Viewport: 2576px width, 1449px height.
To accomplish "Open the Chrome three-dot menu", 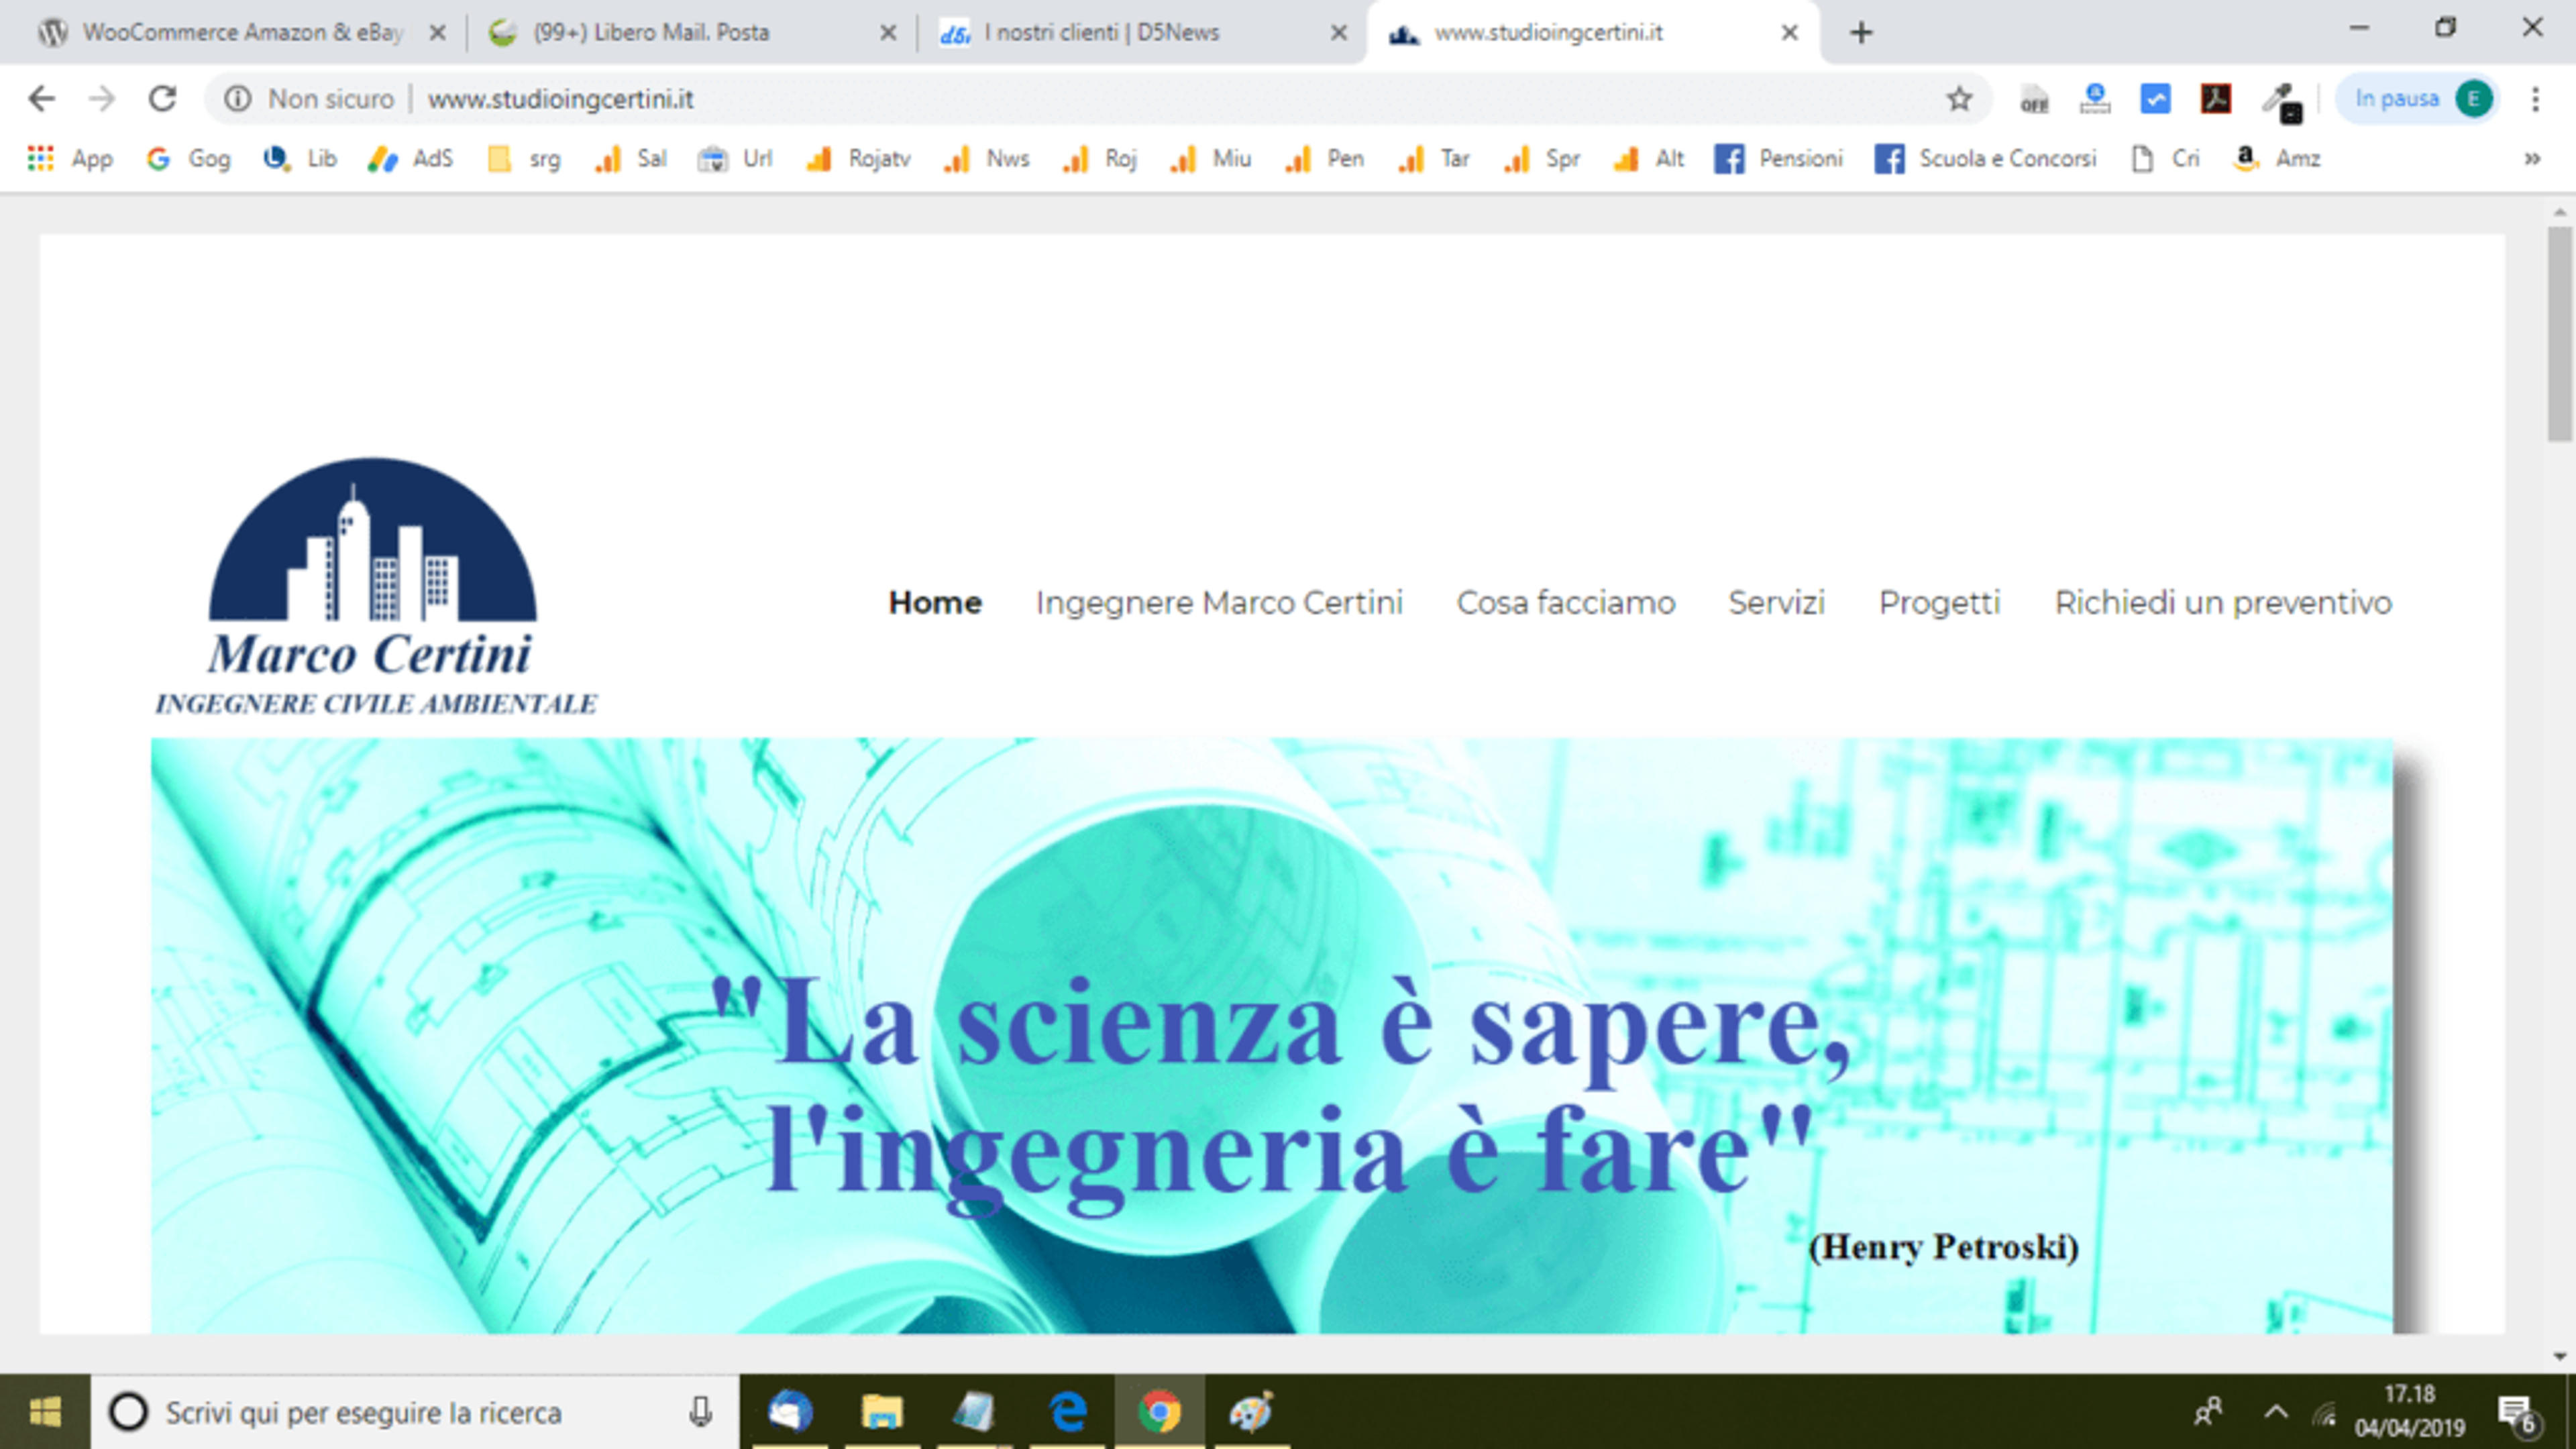I will [2535, 99].
